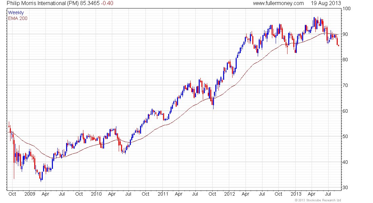Screen dimensions: 373x203
Task: Click the EMA 200 legend label
Action: coord(18,18)
